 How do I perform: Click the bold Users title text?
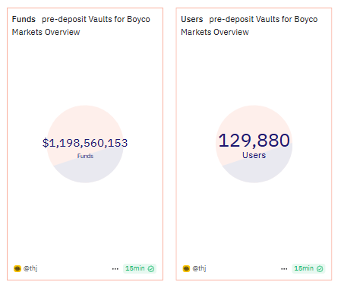tap(192, 19)
